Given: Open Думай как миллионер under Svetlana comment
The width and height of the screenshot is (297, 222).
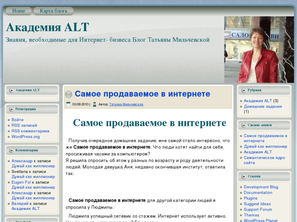Looking at the screenshot, I should coord(33,177).
